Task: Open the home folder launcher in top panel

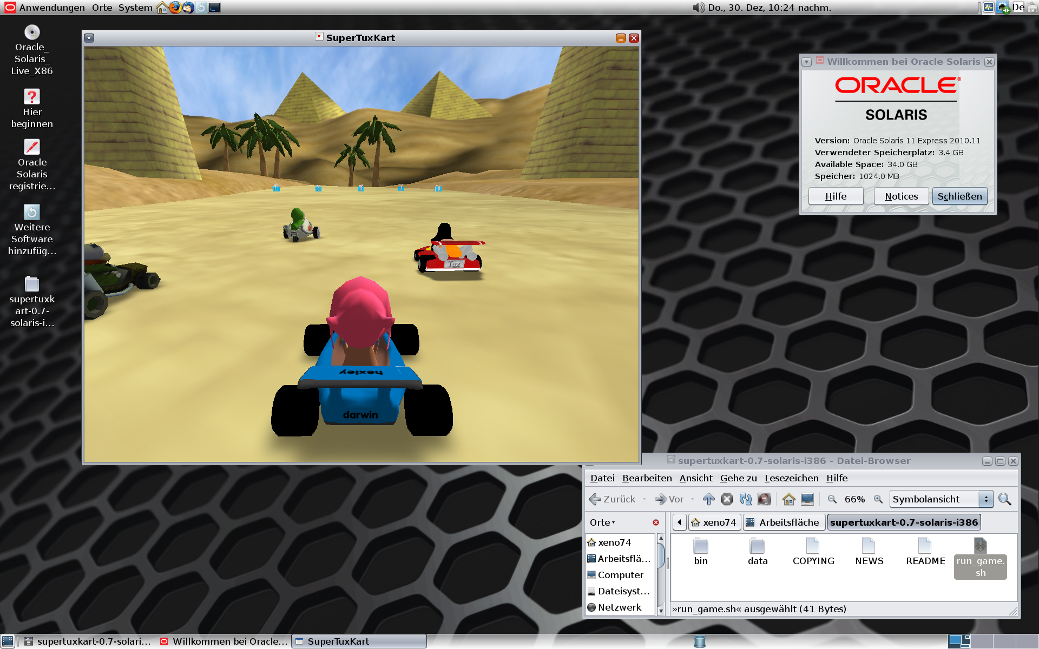Action: coord(162,8)
